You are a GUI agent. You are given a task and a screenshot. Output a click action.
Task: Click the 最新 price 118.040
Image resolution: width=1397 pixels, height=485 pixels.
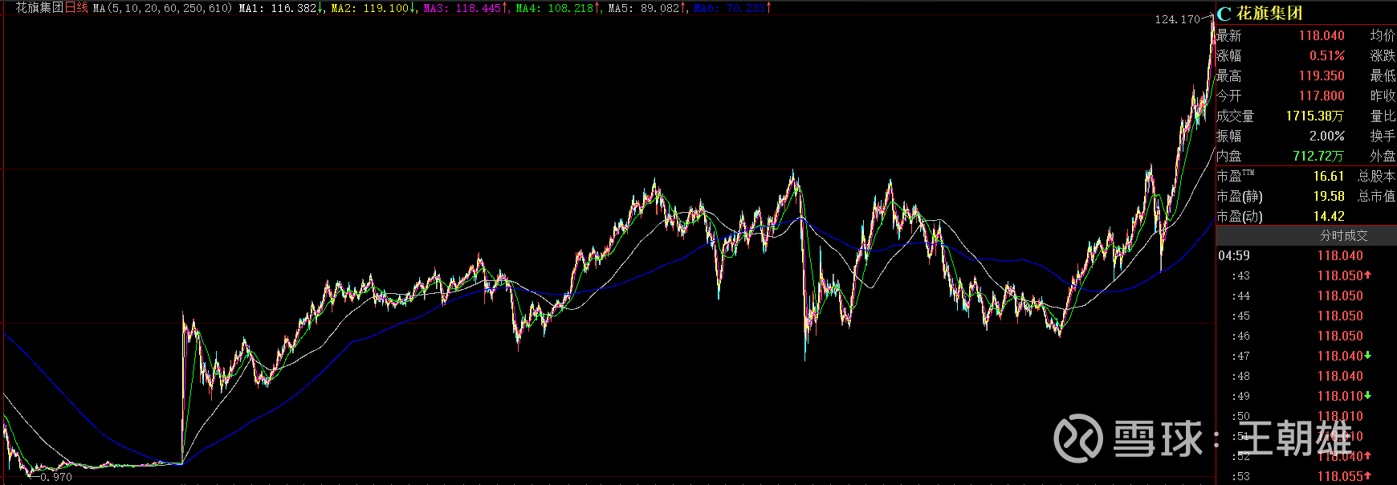pos(1322,36)
